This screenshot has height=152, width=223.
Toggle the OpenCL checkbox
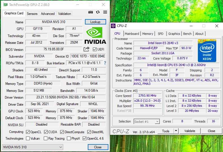pos(28,132)
